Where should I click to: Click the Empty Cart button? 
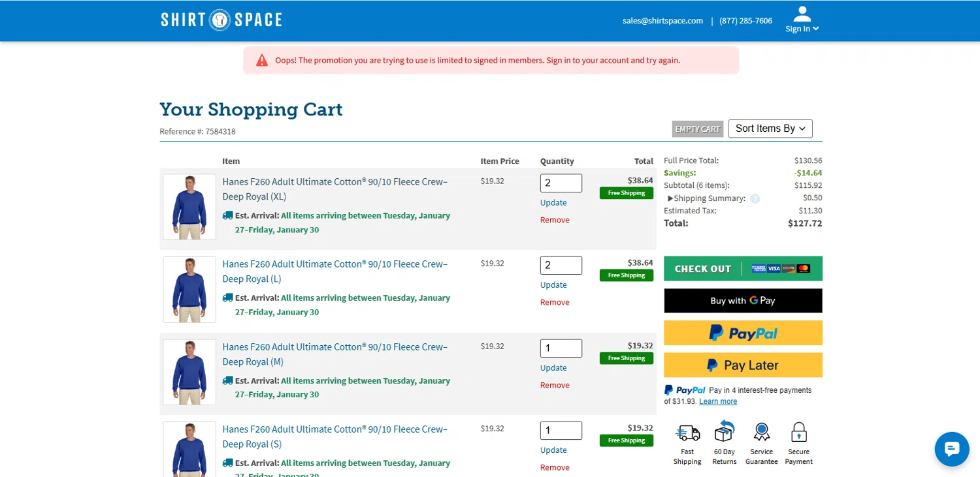(x=698, y=129)
